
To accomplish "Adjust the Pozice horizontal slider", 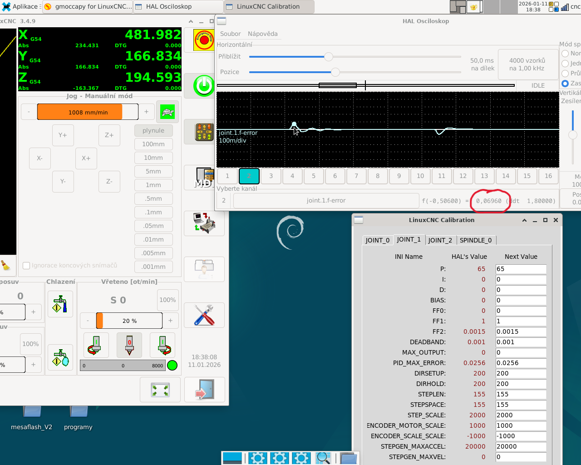I will pyautogui.click(x=335, y=72).
